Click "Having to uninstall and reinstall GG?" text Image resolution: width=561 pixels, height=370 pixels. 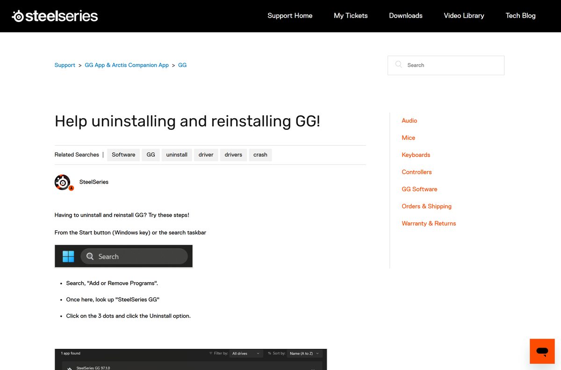tap(122, 215)
